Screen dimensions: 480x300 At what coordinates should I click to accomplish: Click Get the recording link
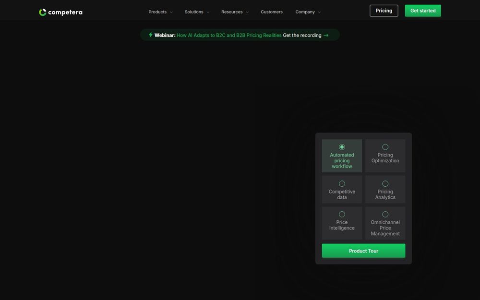[x=302, y=35]
